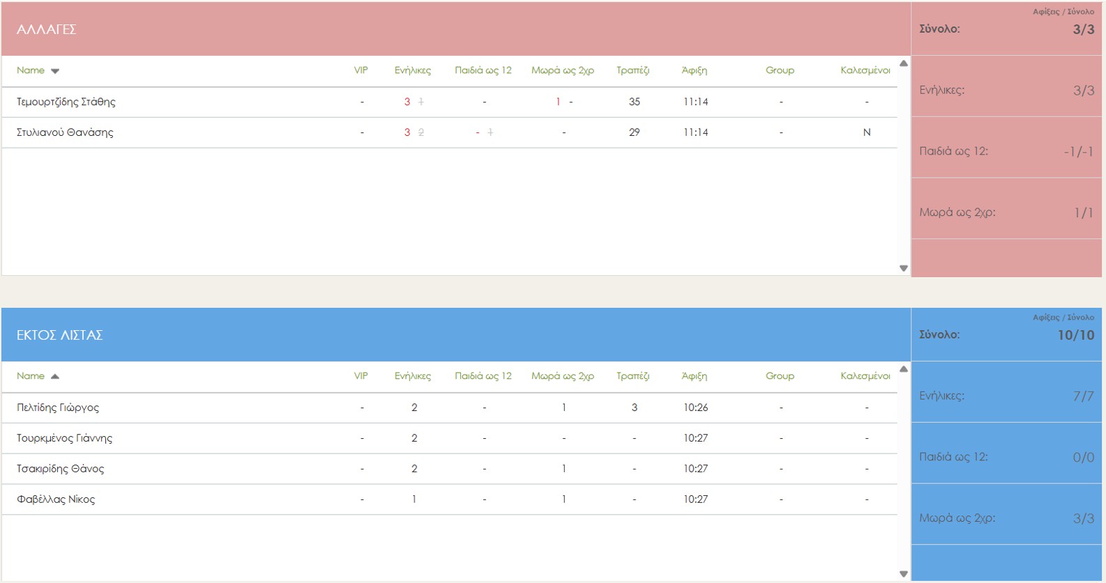This screenshot has height=583, width=1106.
Task: Sort ΑΛΛΑΓΕΣ table by Άφιξη column
Action: coord(694,70)
